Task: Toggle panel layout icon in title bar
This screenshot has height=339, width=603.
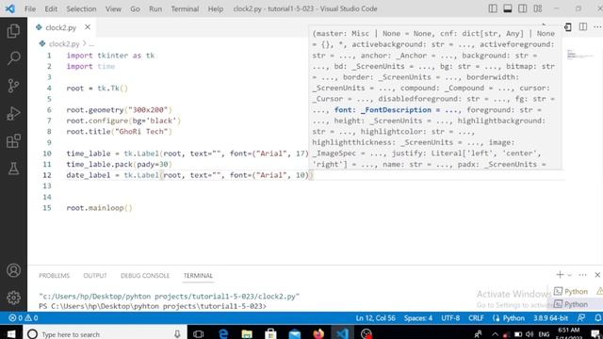Action: (508, 8)
